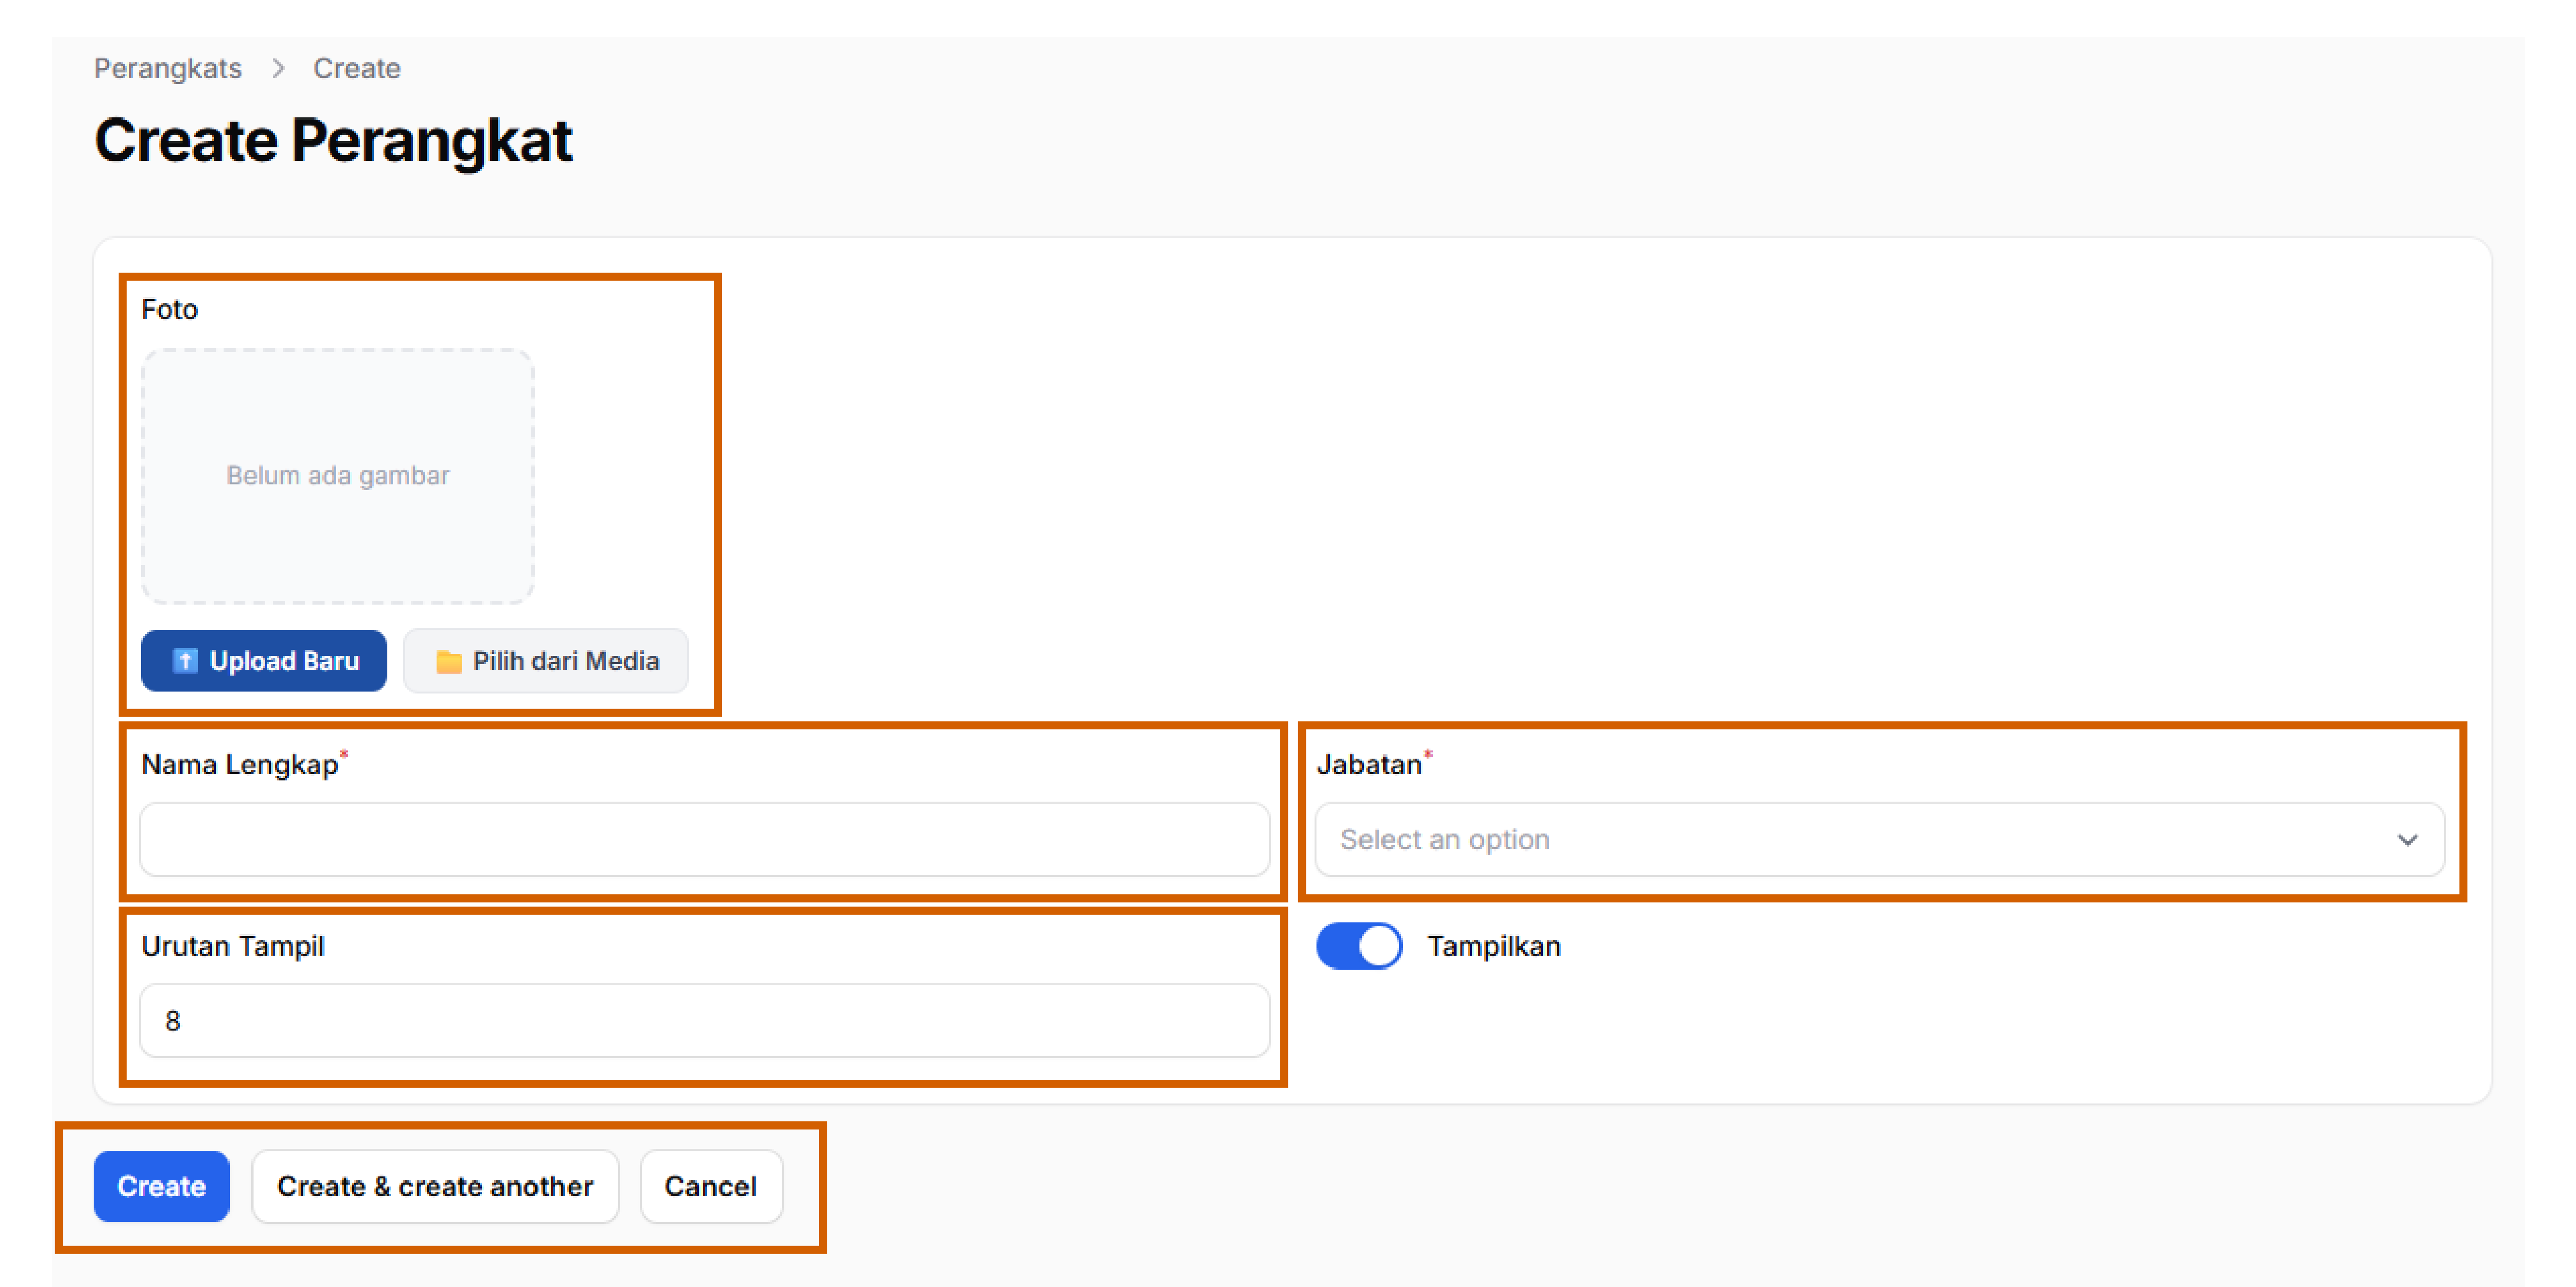Image resolution: width=2576 pixels, height=1287 pixels.
Task: Click the Create Perangkat page heading
Action: [333, 140]
